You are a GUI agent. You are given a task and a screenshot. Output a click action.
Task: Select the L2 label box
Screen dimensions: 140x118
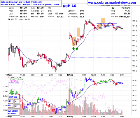tap(17, 106)
